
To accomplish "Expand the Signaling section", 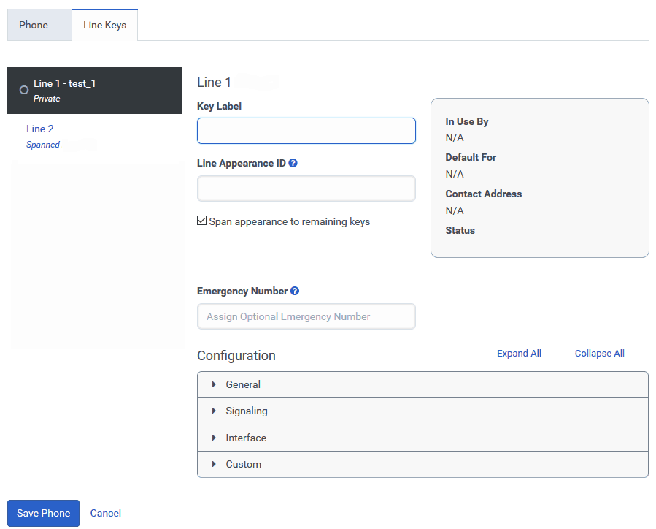I will [x=246, y=411].
